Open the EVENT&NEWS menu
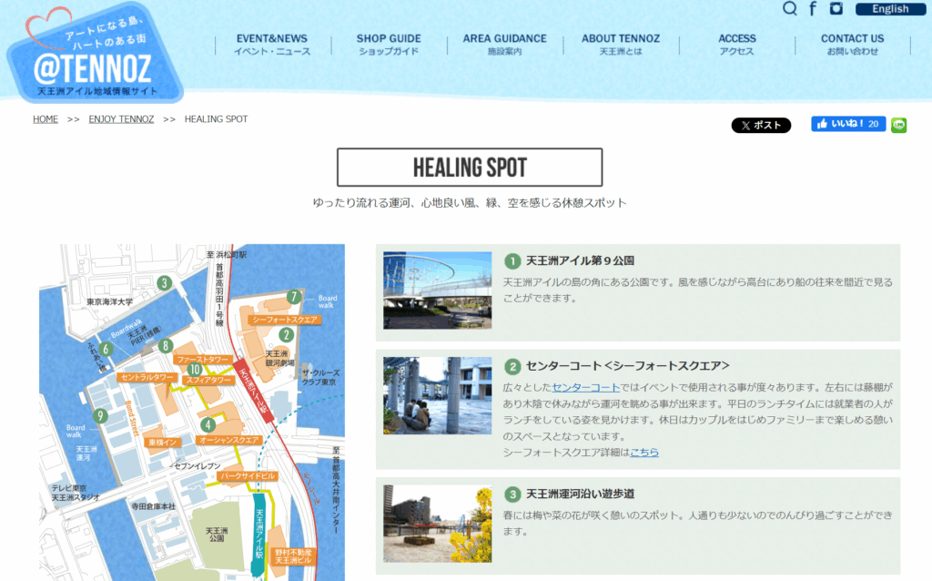932x581 pixels. coord(271,45)
